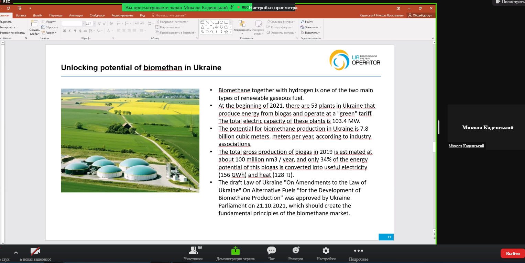This screenshot has width=525, height=263.
Task: Toggle bold Ж formatting
Action: [x=64, y=31]
